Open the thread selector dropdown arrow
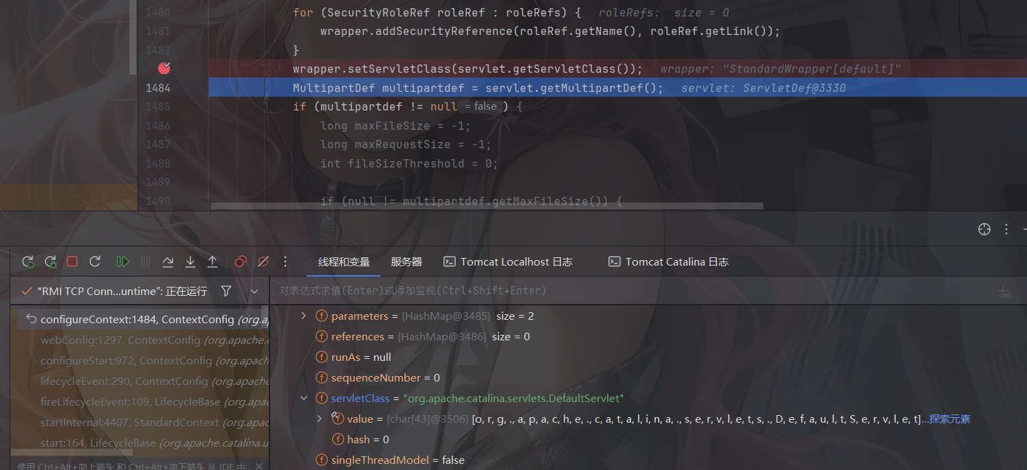This screenshot has height=470, width=1027. click(x=254, y=291)
